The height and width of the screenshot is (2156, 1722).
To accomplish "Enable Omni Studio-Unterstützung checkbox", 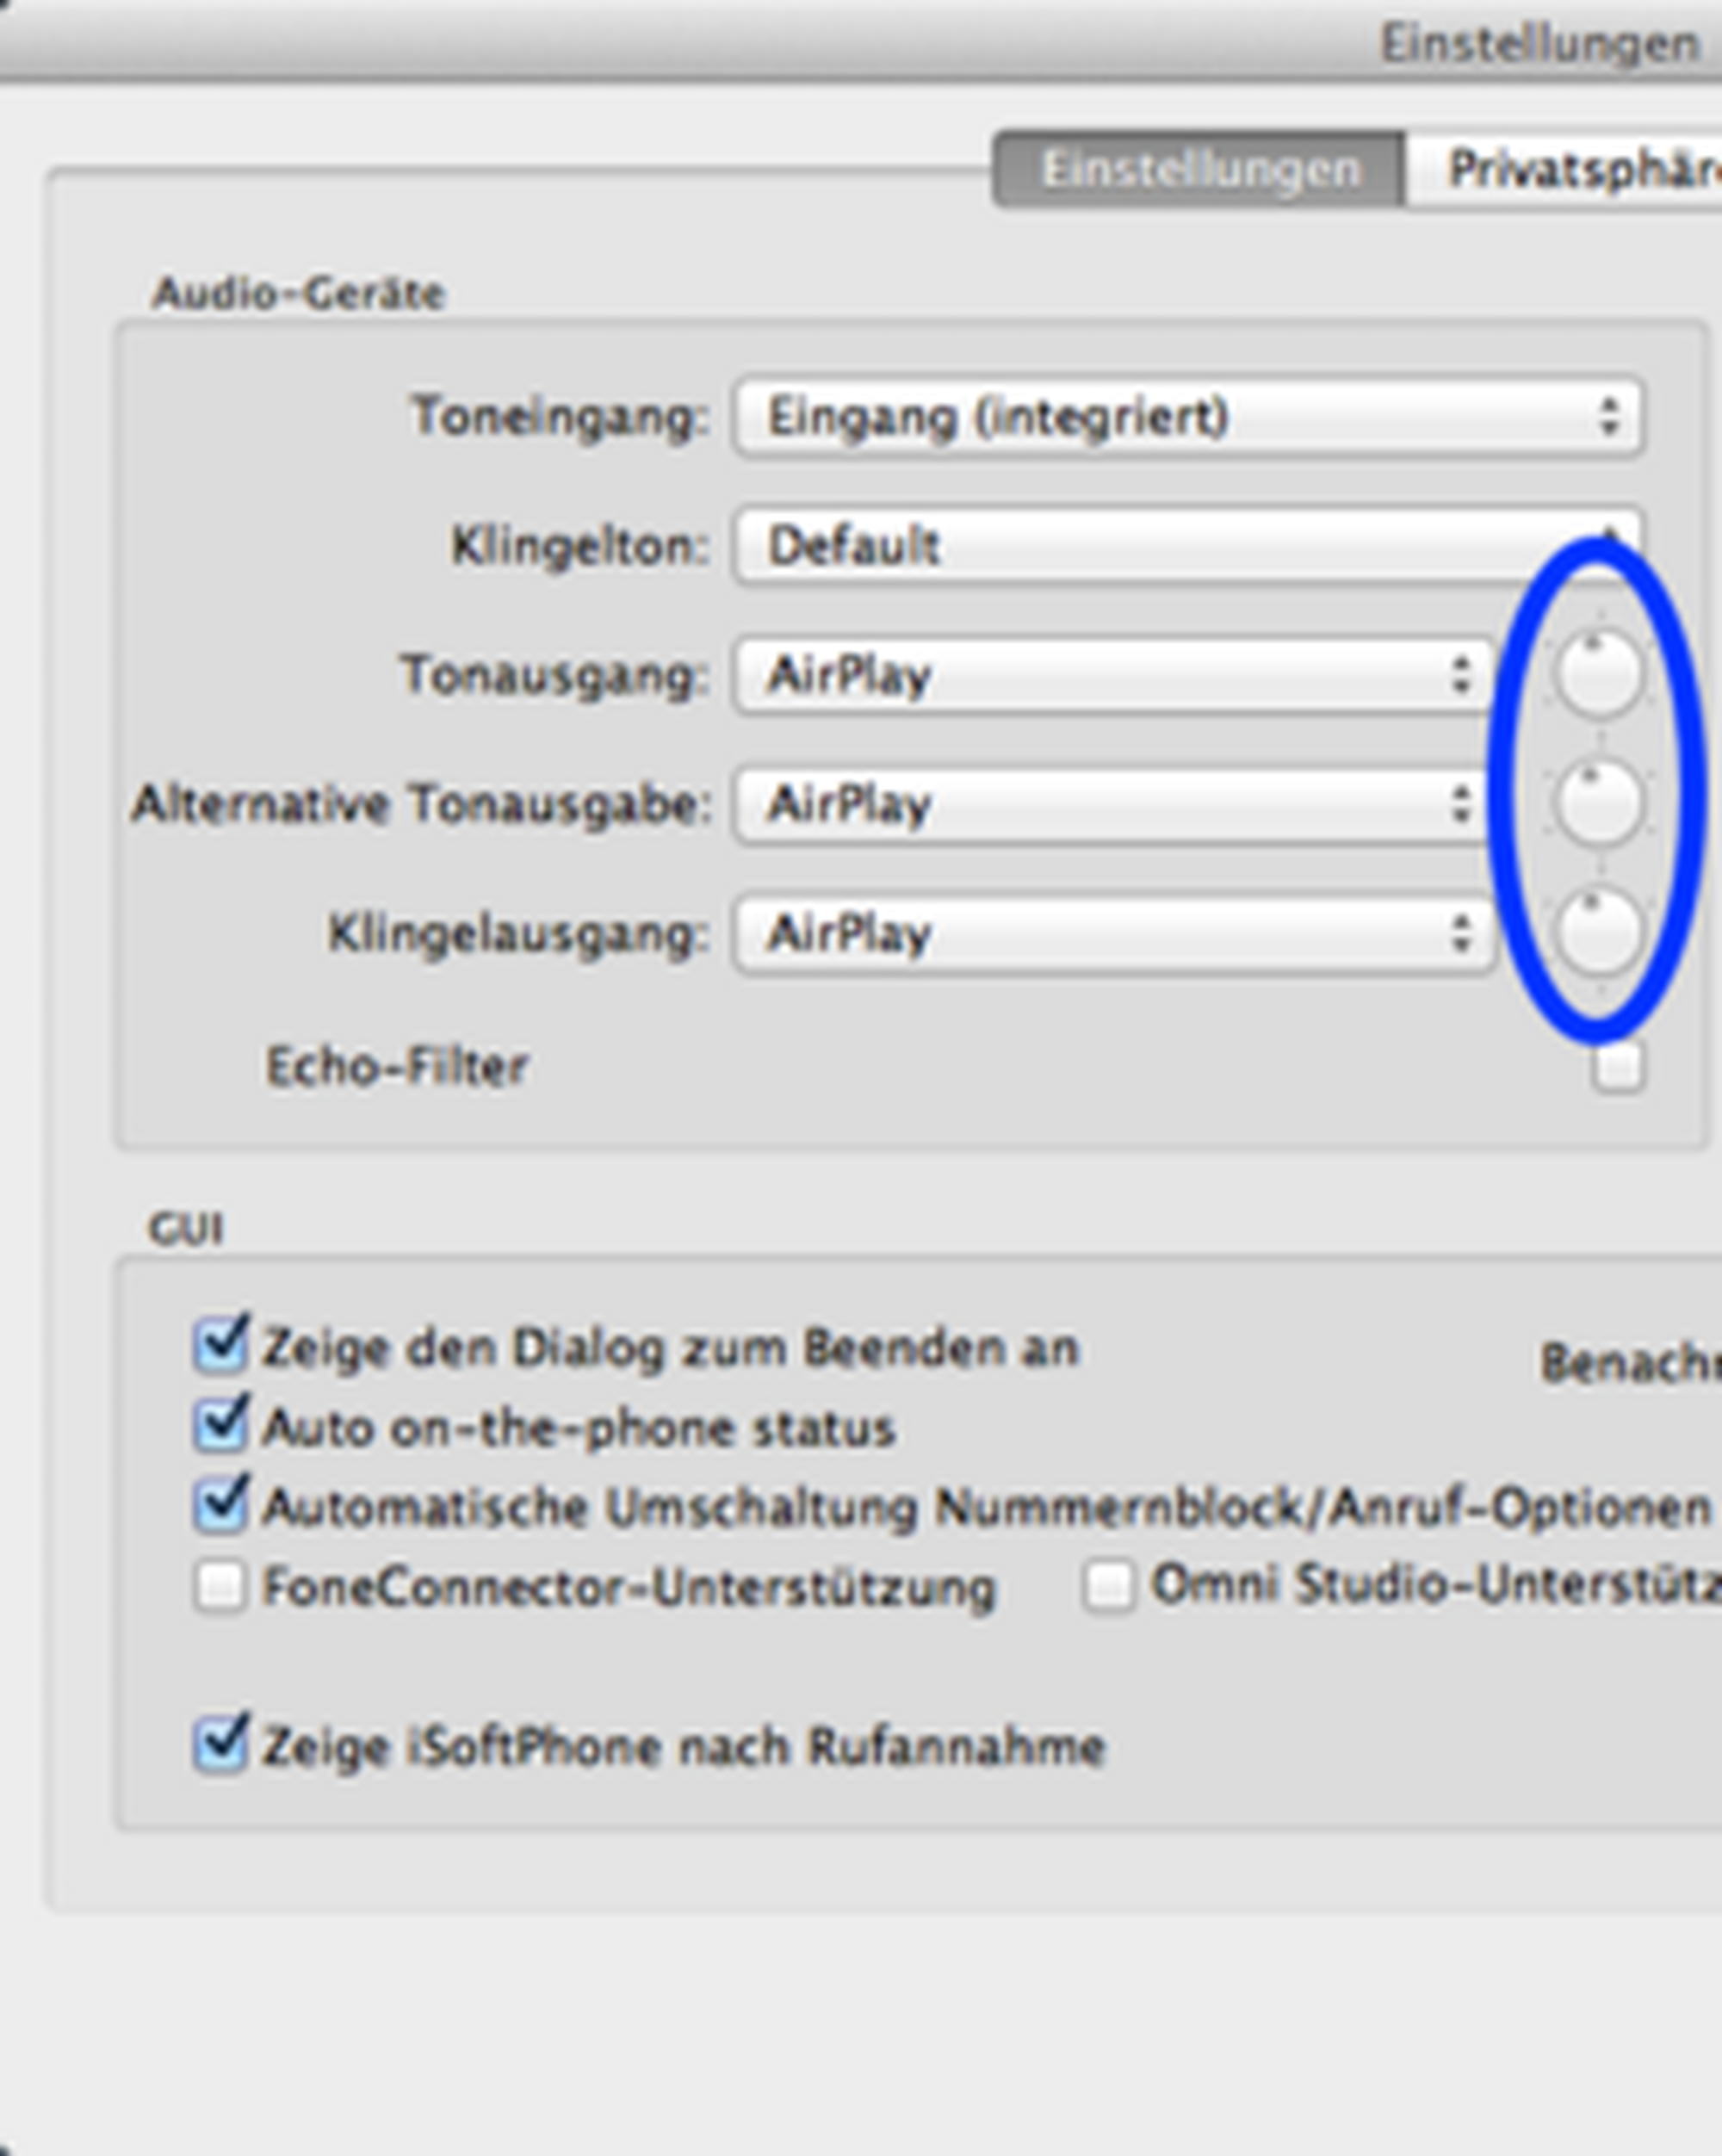I will [1108, 1586].
